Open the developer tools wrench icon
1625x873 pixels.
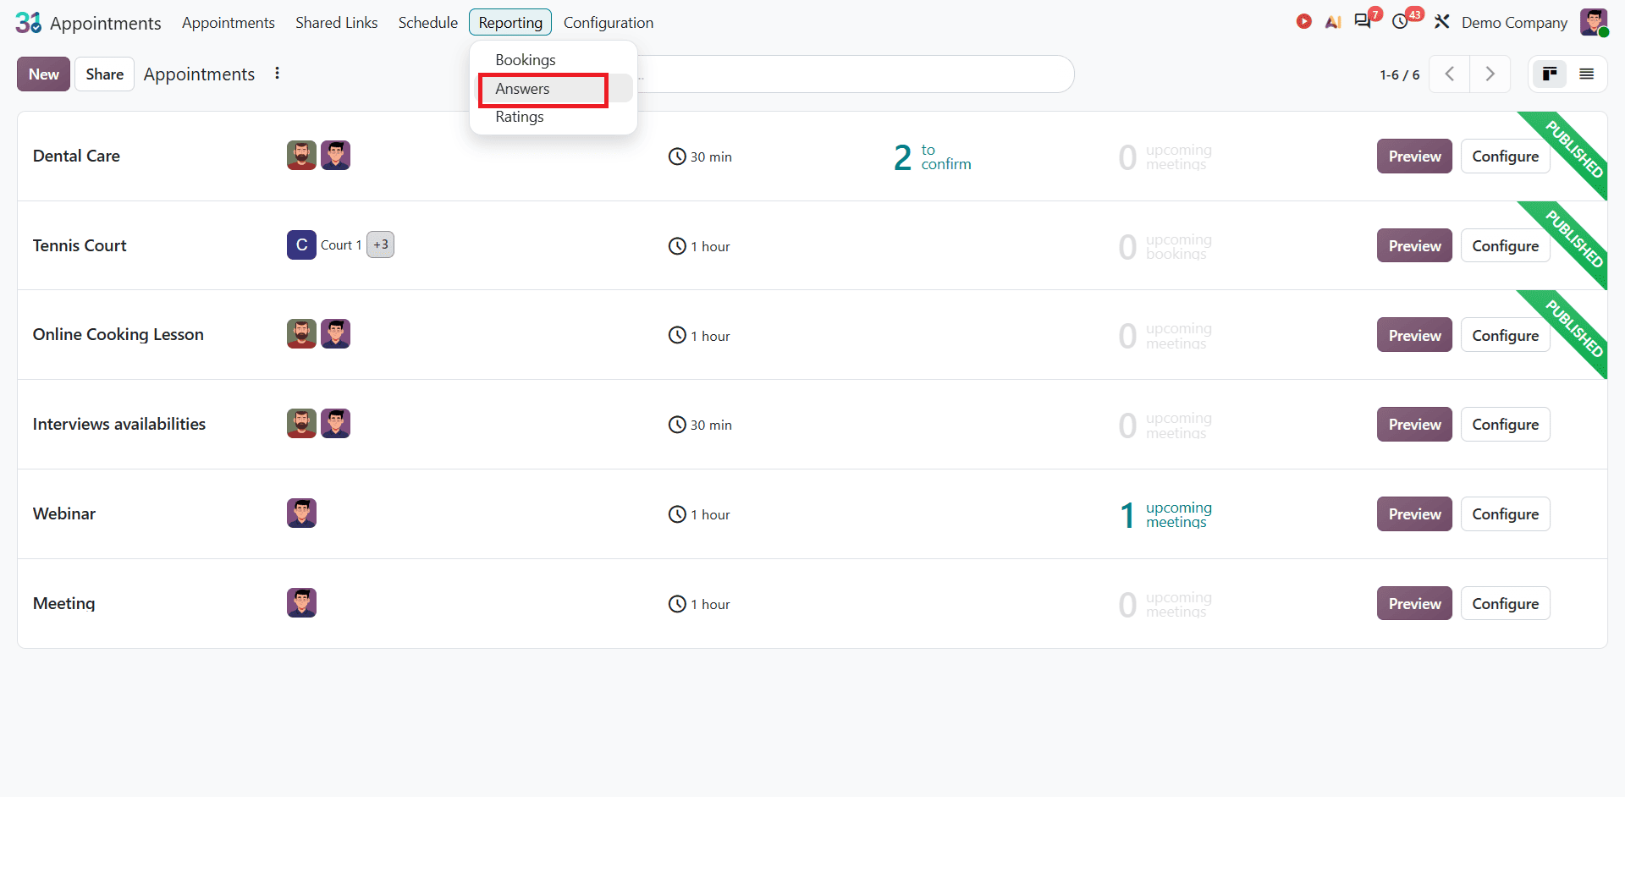[x=1442, y=22]
